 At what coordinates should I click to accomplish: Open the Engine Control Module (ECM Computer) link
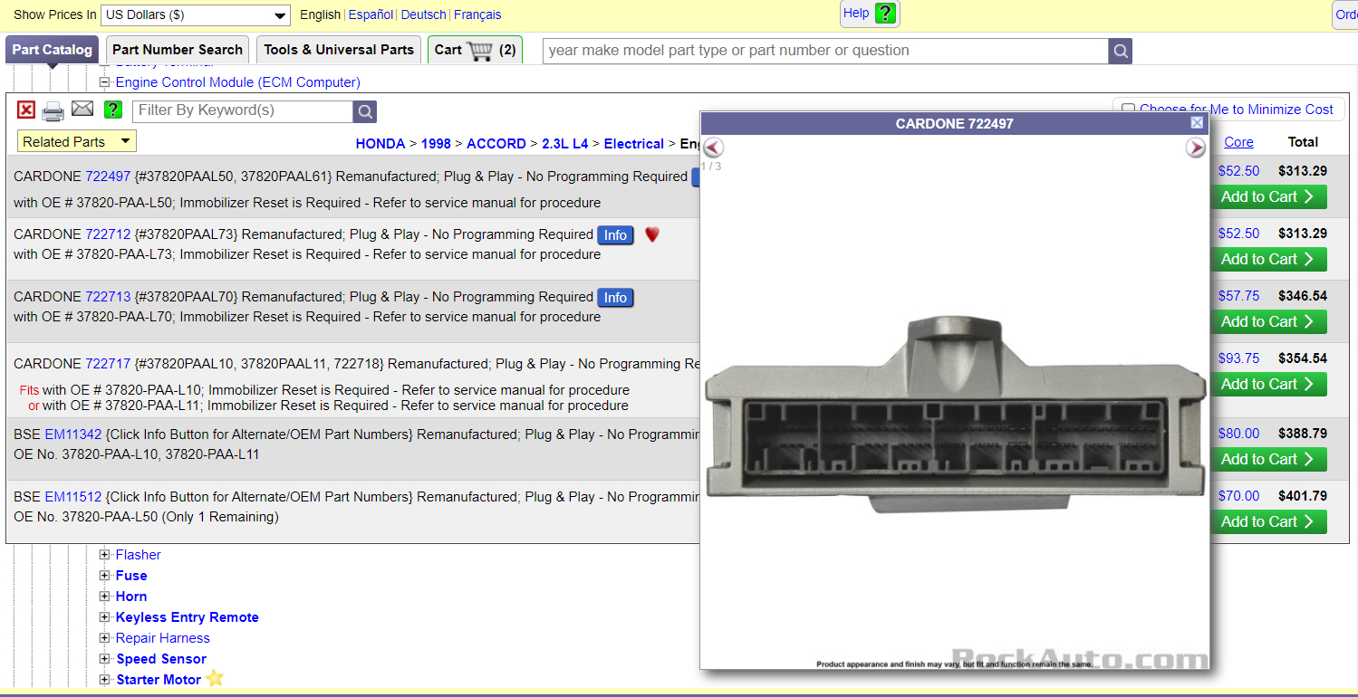[x=238, y=82]
